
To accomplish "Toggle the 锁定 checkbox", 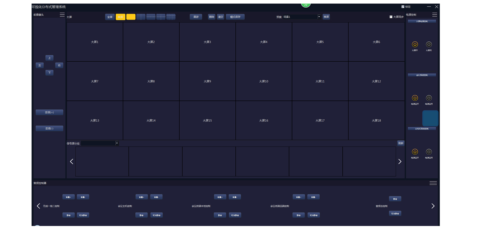I will pyautogui.click(x=403, y=7).
